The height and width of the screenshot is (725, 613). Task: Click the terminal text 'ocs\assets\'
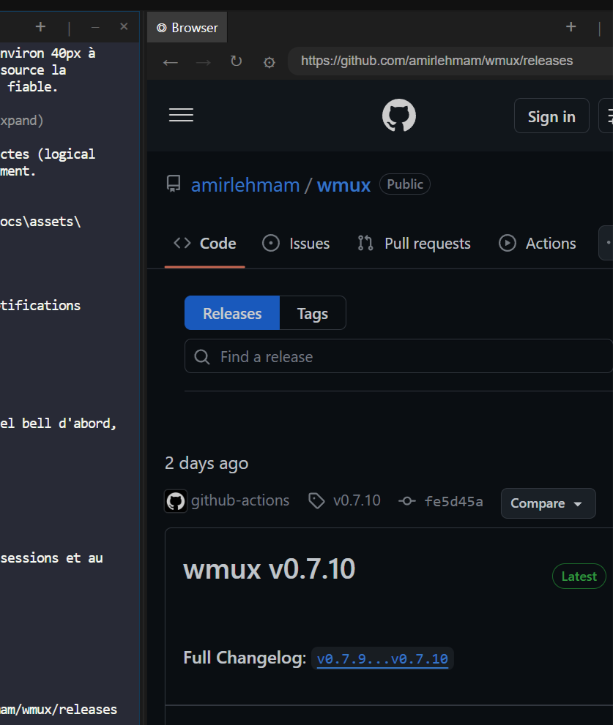pyautogui.click(x=40, y=222)
